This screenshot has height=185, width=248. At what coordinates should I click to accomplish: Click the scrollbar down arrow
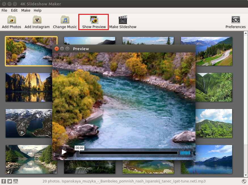click(246, 175)
